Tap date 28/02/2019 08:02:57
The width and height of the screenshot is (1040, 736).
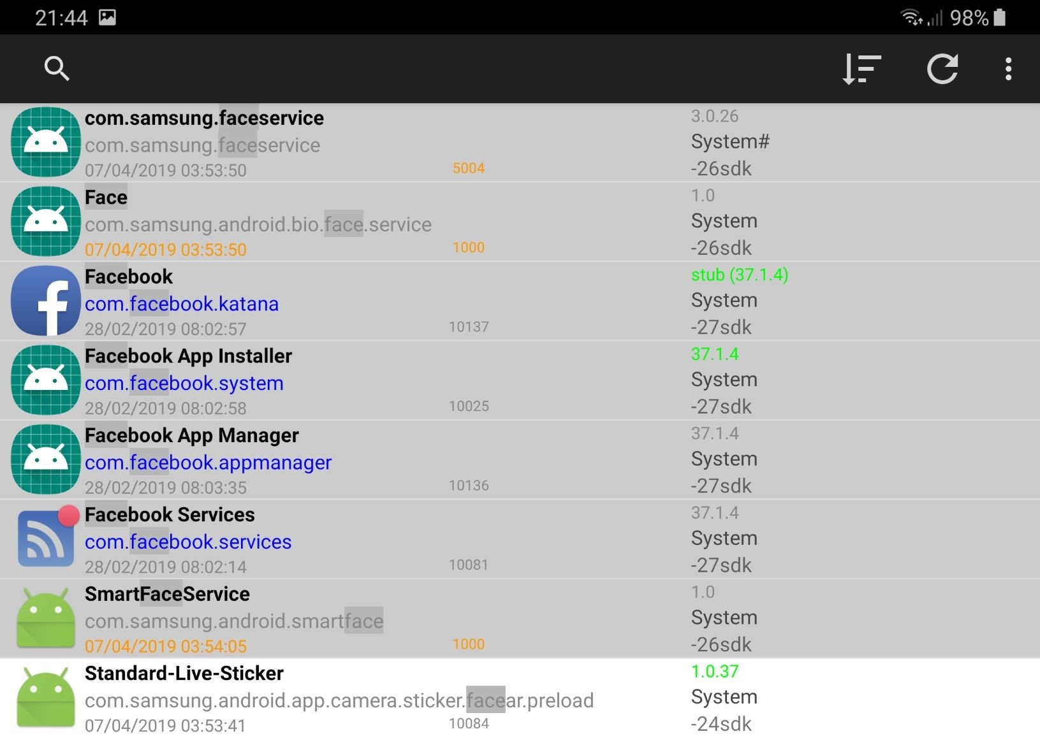pyautogui.click(x=166, y=329)
